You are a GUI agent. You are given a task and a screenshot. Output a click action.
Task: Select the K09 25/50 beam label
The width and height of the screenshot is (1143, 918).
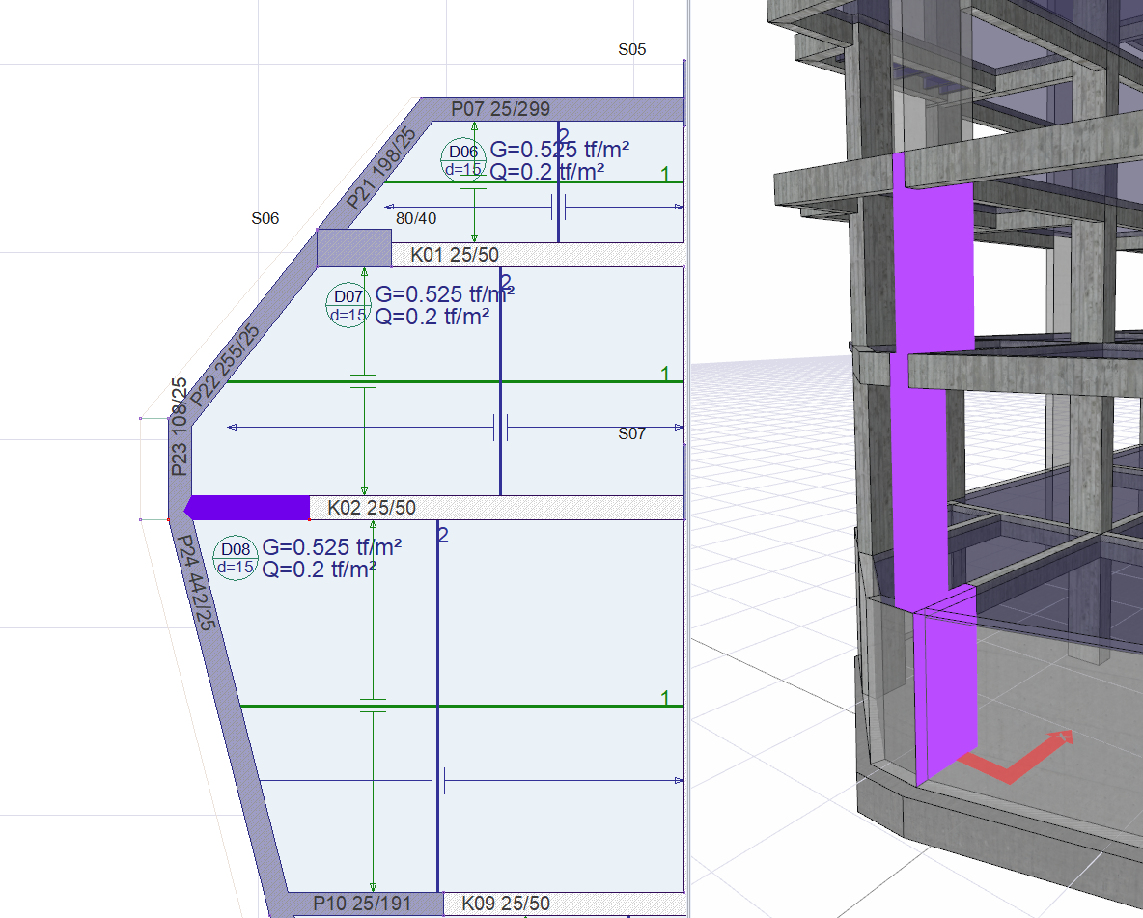pos(506,904)
